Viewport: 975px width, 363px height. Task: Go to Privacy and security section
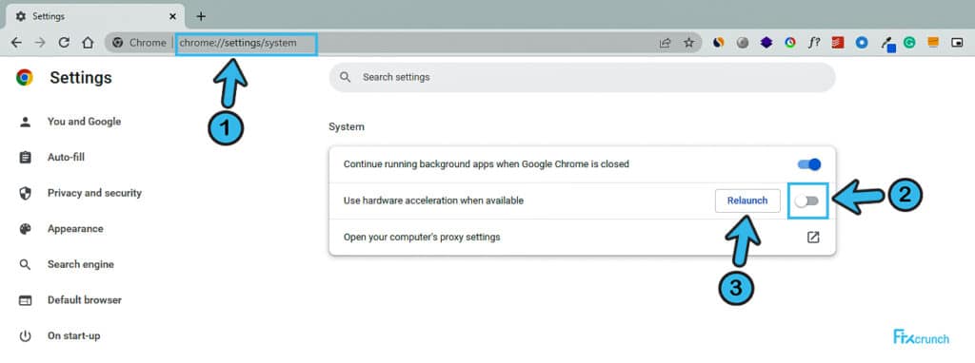94,193
